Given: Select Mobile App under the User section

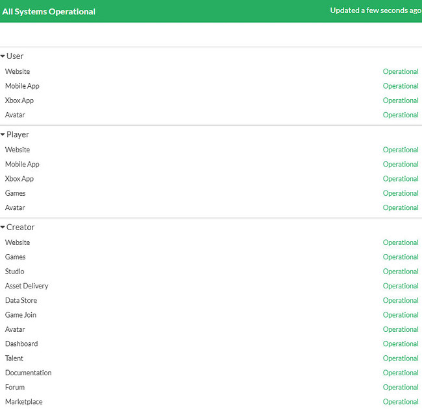Looking at the screenshot, I should [22, 86].
